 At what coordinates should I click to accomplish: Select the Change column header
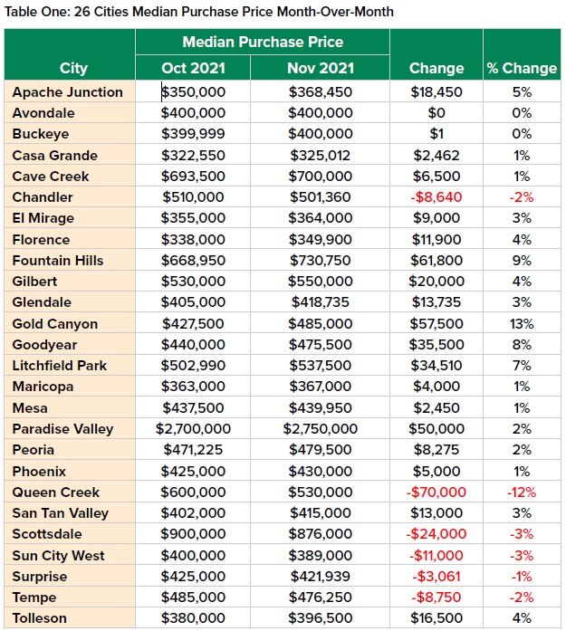(x=436, y=68)
